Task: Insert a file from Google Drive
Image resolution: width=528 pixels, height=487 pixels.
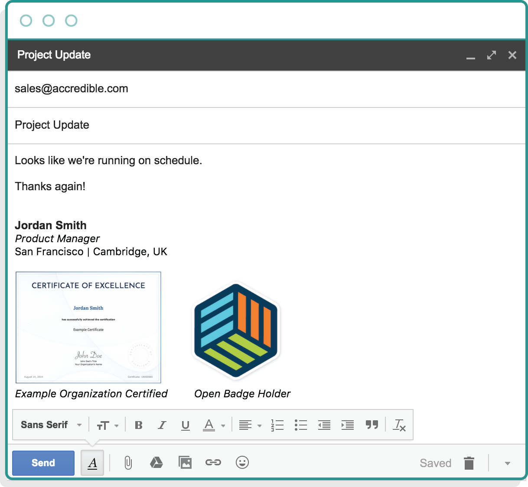Action: [156, 463]
